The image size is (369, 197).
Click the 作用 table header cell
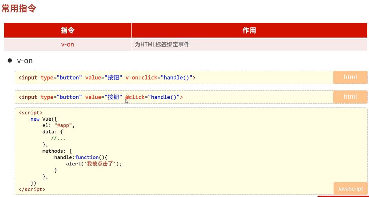pos(249,30)
